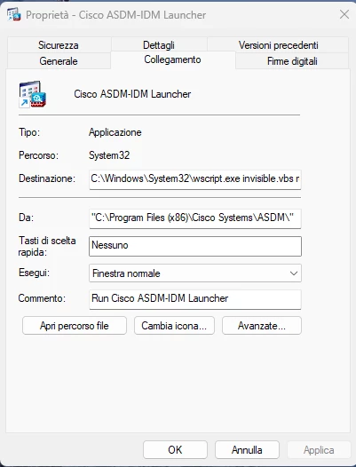
Task: Select the Collegamento tab
Action: (x=173, y=59)
